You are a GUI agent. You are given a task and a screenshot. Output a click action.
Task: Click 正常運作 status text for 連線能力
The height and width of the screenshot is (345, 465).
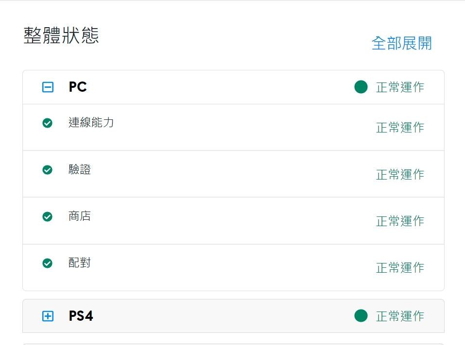tap(400, 127)
